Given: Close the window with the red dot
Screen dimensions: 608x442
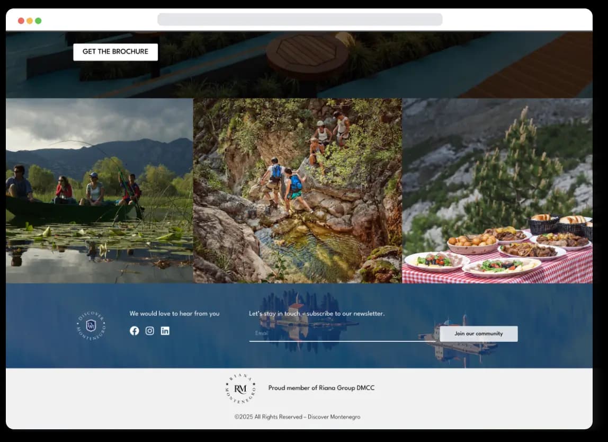Looking at the screenshot, I should (21, 21).
